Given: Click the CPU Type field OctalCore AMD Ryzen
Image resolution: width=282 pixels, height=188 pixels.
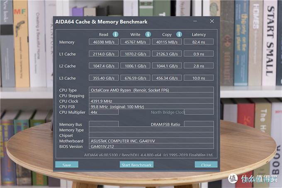Looking at the screenshot, I should click(151, 90).
